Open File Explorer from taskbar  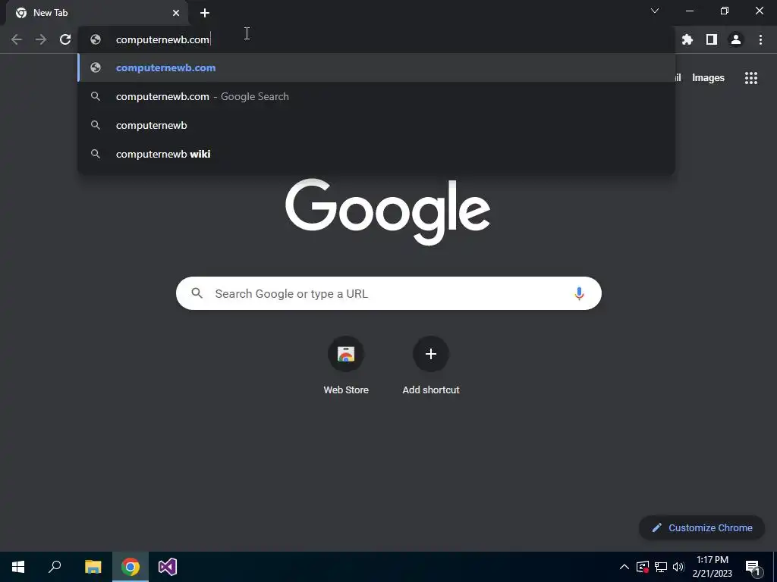tap(93, 567)
